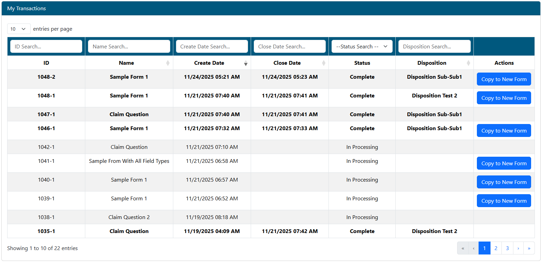Image resolution: width=541 pixels, height=263 pixels.
Task: Select page 1 in pagination
Action: [x=484, y=248]
